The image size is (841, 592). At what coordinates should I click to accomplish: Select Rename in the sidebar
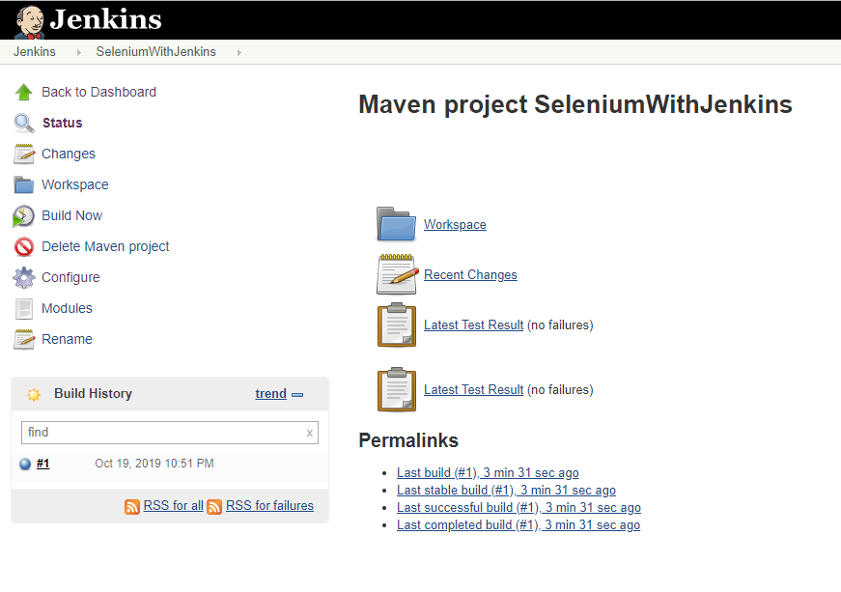pos(67,339)
